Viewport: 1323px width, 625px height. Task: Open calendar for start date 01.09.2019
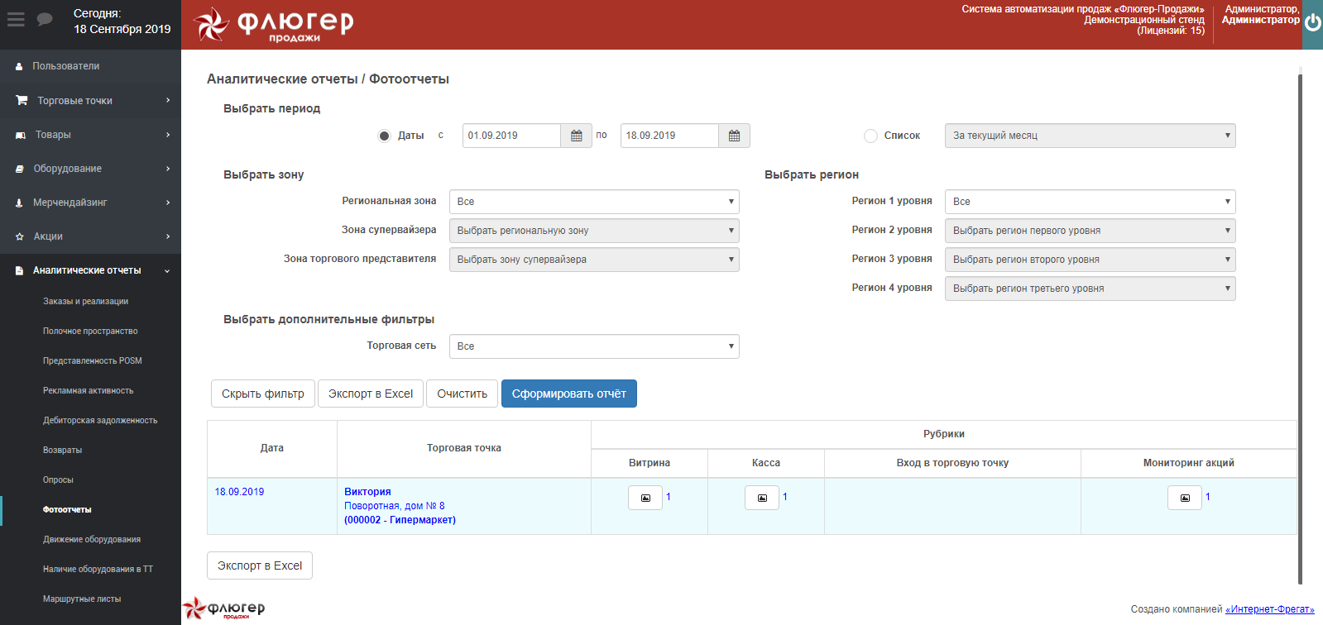(x=577, y=136)
